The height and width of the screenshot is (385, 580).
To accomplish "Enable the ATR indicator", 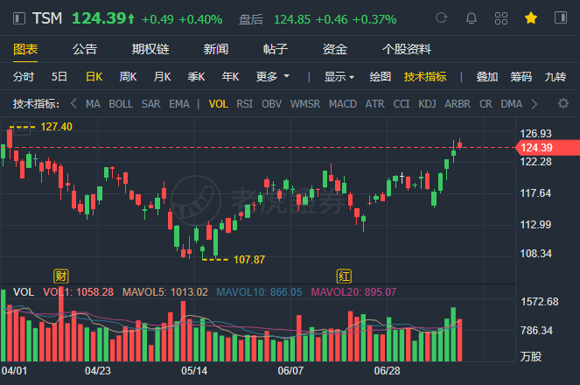I will point(375,104).
